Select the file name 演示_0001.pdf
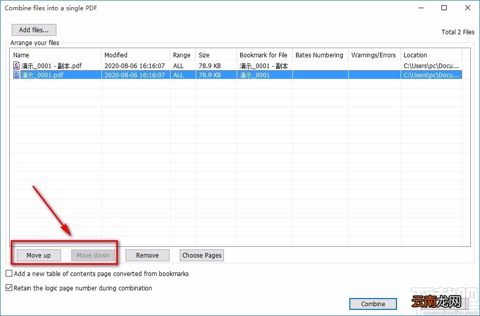The width and height of the screenshot is (480, 316). pos(42,75)
